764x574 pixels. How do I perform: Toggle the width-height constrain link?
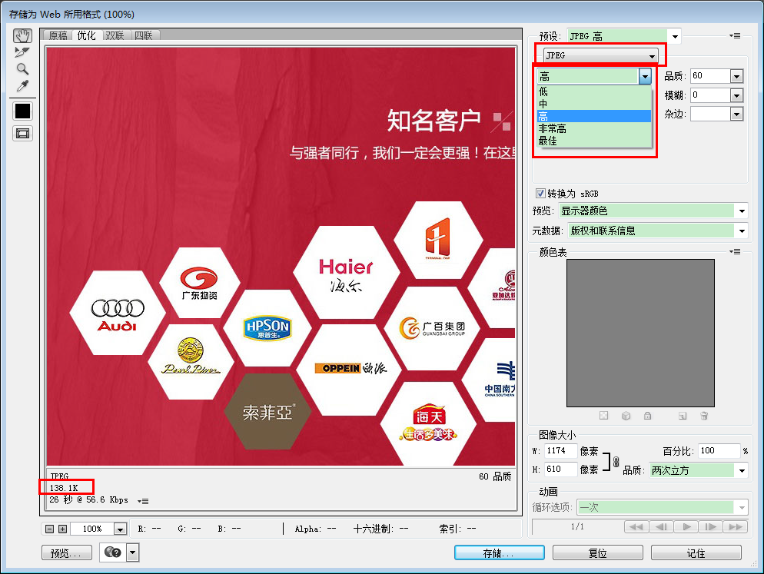click(616, 461)
